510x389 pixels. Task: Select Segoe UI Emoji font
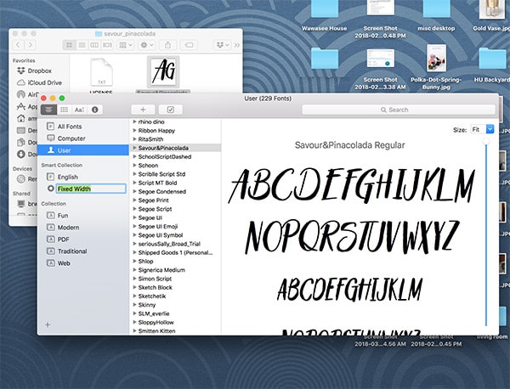(175, 227)
